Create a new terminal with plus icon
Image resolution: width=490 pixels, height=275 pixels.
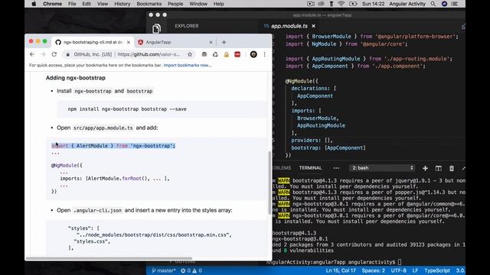(425, 168)
